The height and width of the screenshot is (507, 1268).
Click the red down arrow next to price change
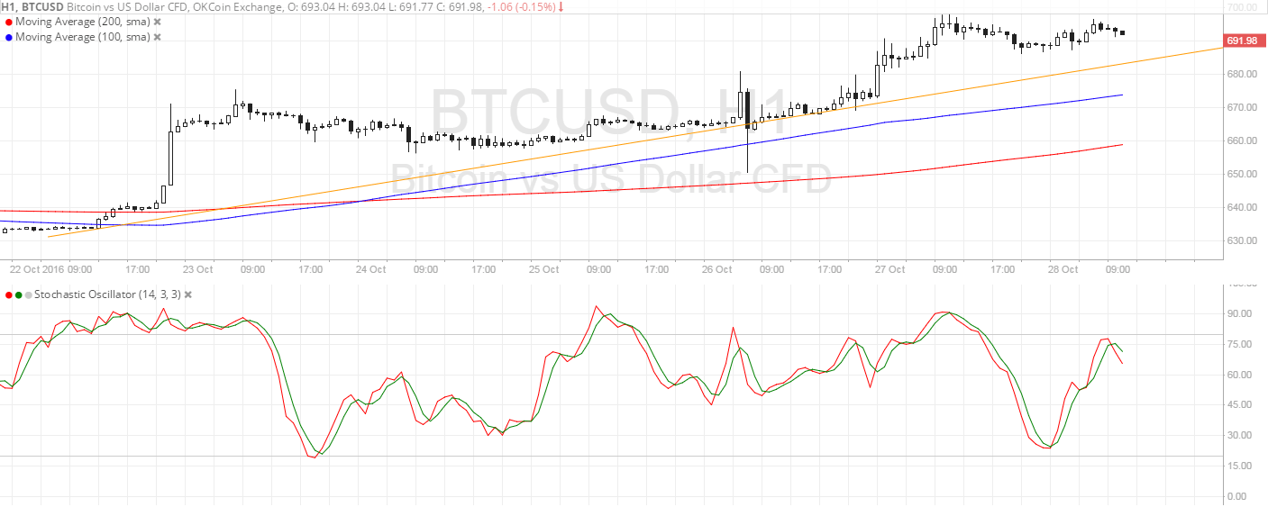[x=561, y=6]
